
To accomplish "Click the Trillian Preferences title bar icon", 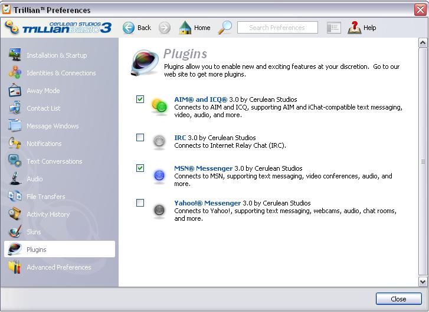I will coord(6,9).
